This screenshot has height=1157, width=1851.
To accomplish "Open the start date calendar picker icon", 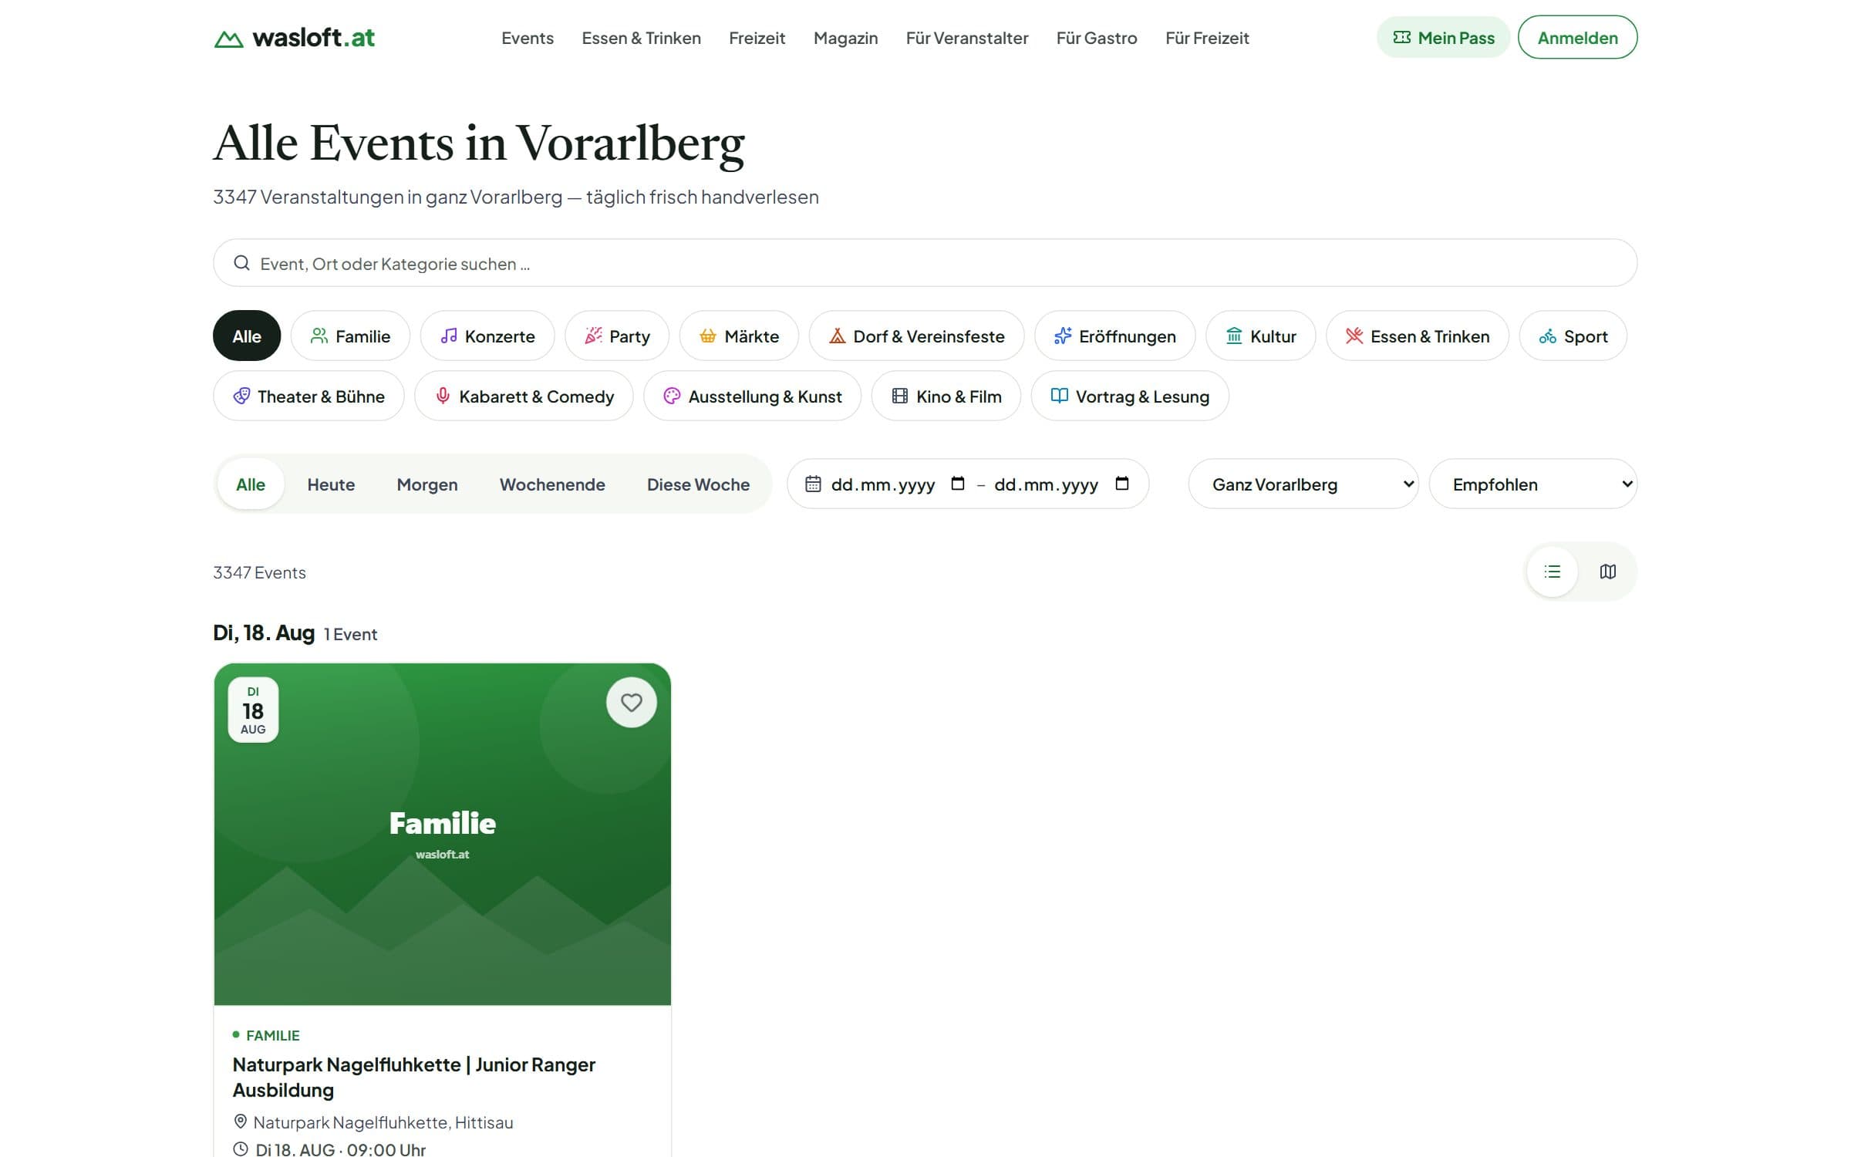I will [x=958, y=484].
